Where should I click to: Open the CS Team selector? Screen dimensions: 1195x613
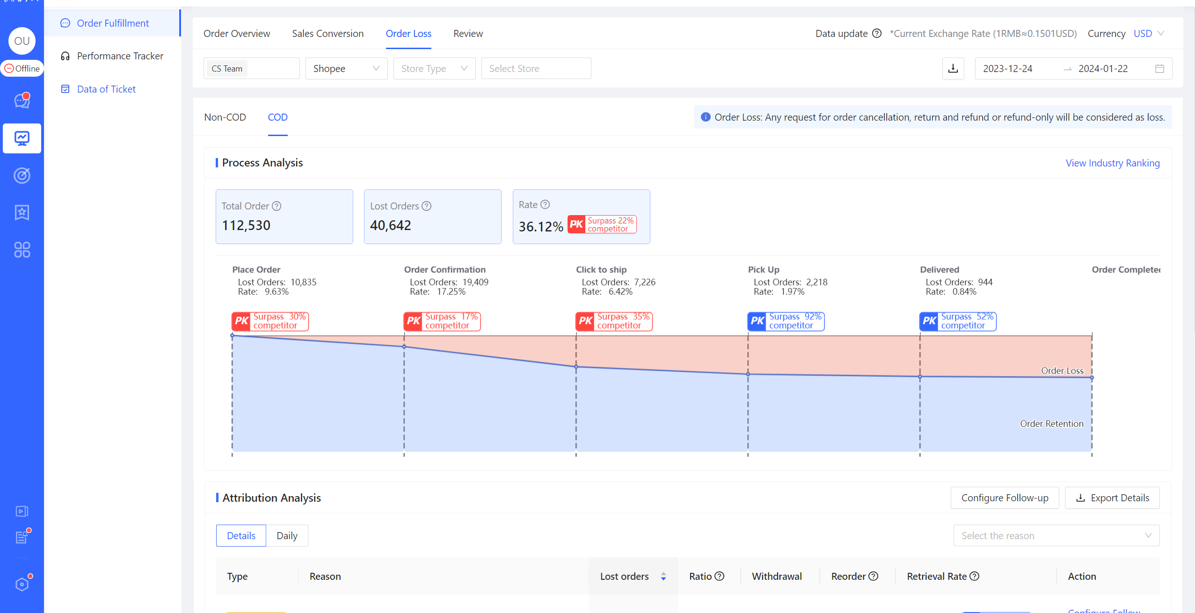click(252, 68)
